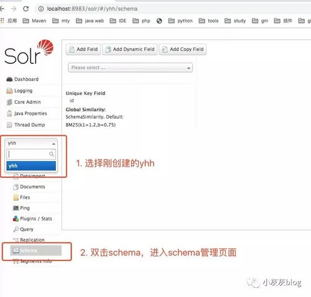Click the BM25(k1=1.2,b=0.75) text
Screen dimensions: 311x297
pos(91,125)
